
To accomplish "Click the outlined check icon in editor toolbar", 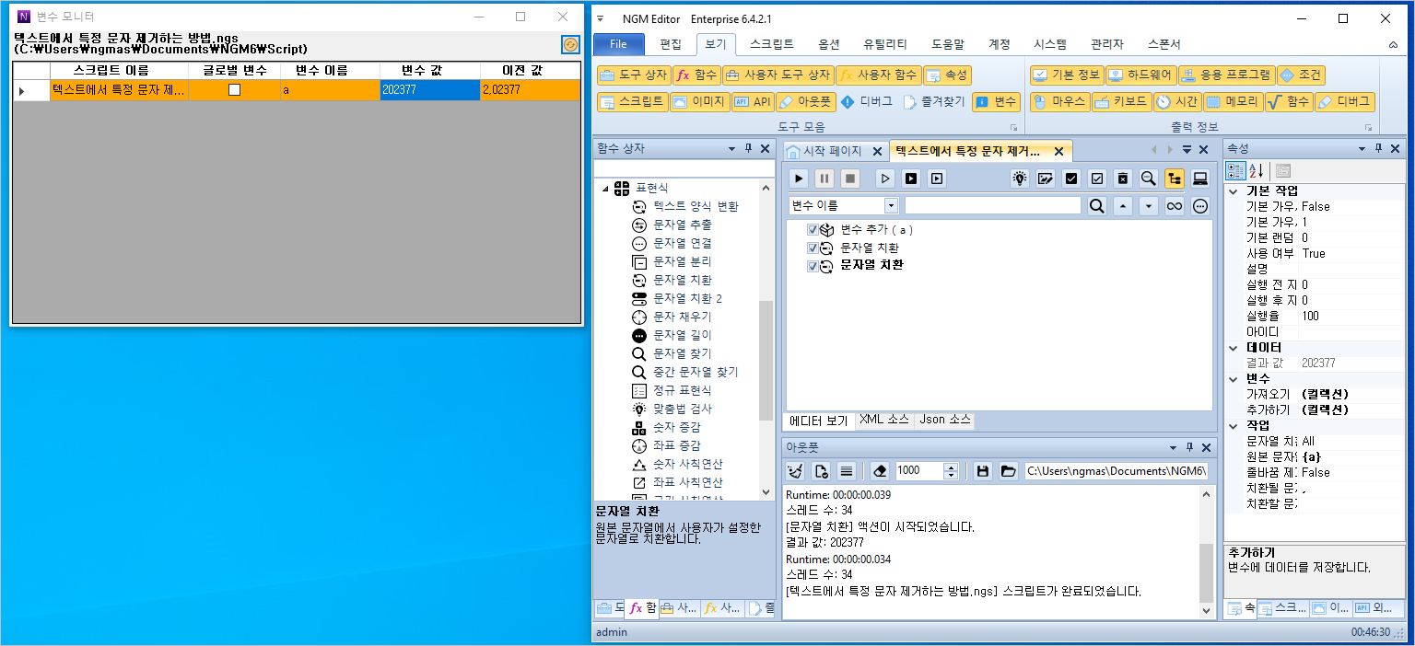I will click(1097, 179).
